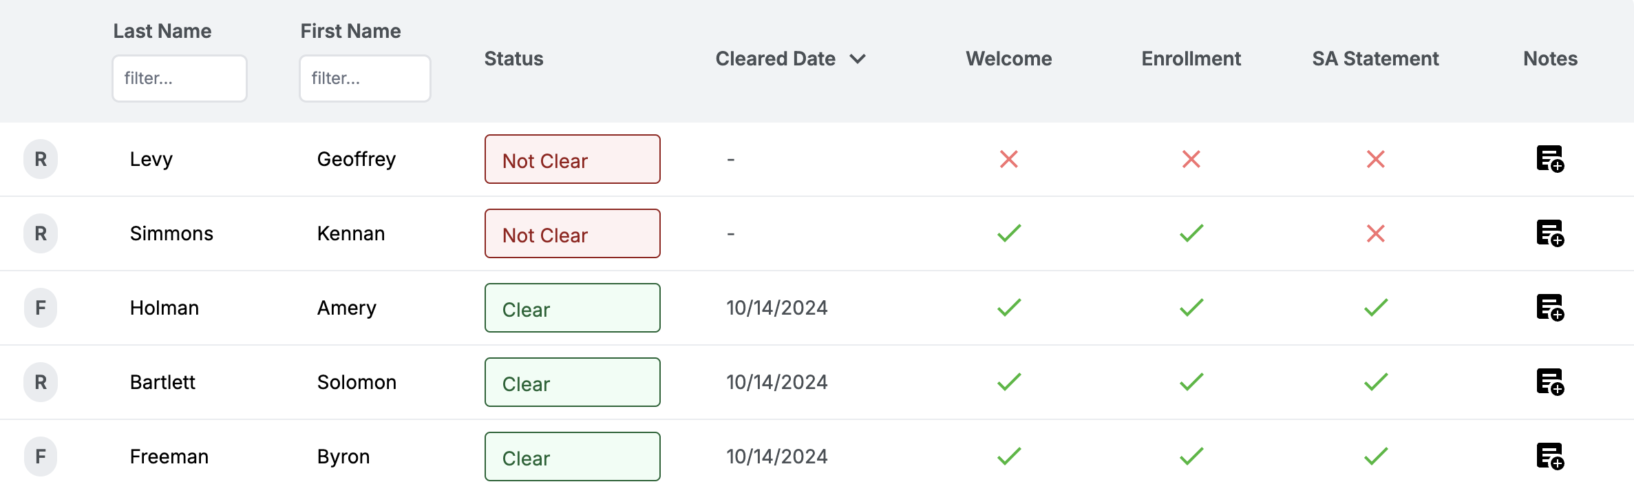Click the Cleared Date sort chevron

point(858,59)
